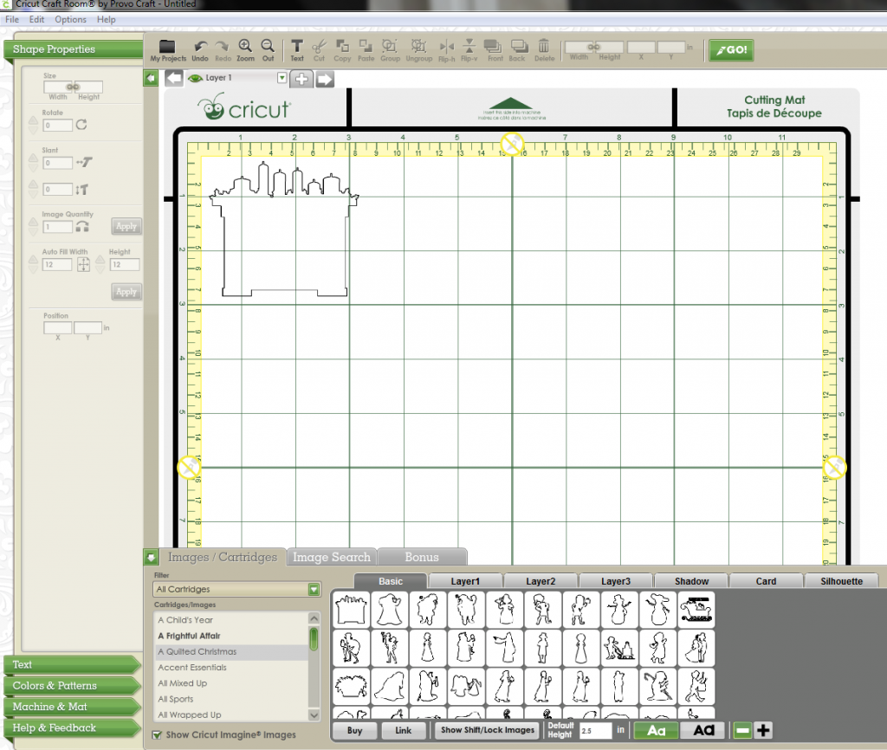The image size is (887, 750).
Task: Click the Auto Fill grid icon
Action: pos(83,264)
